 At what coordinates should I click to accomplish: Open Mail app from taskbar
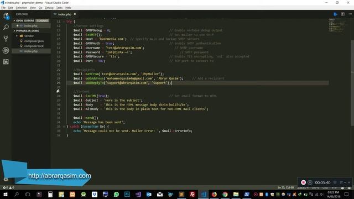click(x=160, y=194)
